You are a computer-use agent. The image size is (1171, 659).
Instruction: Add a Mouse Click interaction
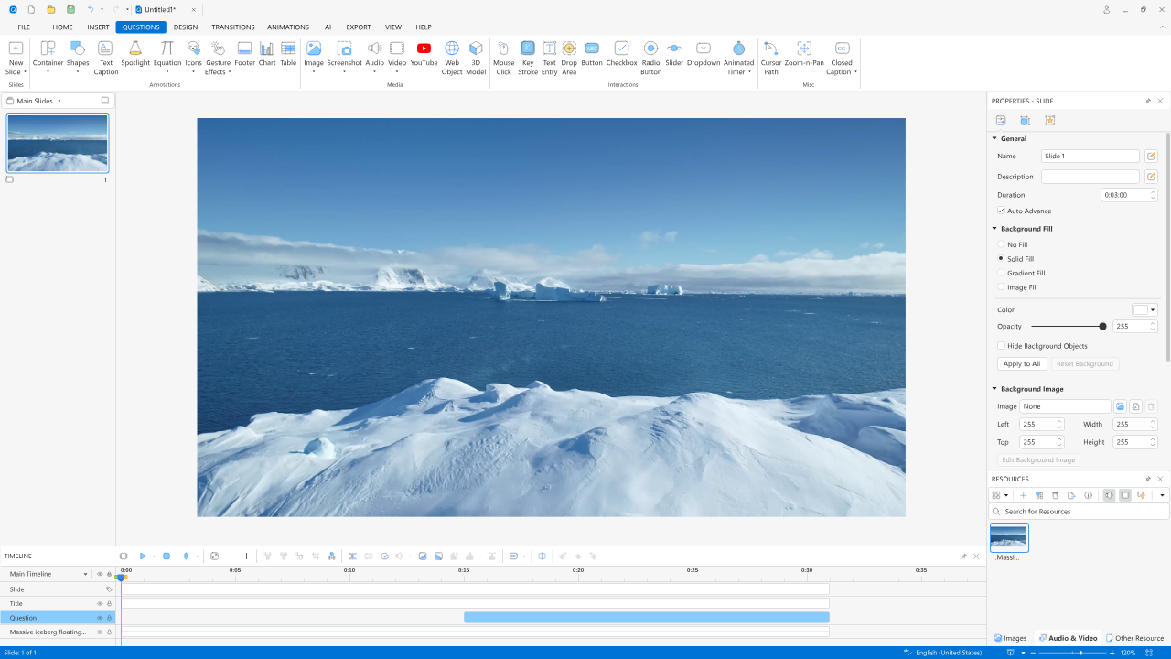503,54
